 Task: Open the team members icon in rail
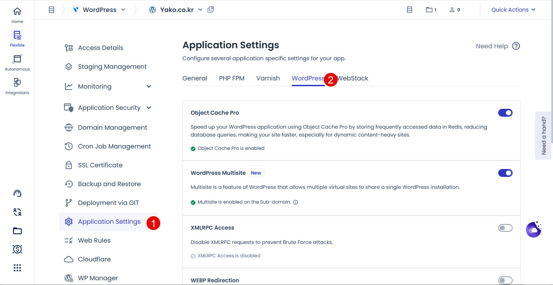click(x=17, y=212)
